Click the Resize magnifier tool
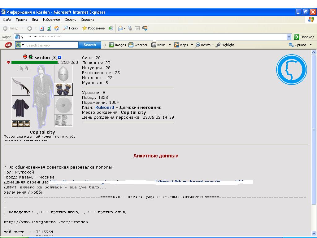Viewport: 317px width, 238px height. [x=203, y=45]
